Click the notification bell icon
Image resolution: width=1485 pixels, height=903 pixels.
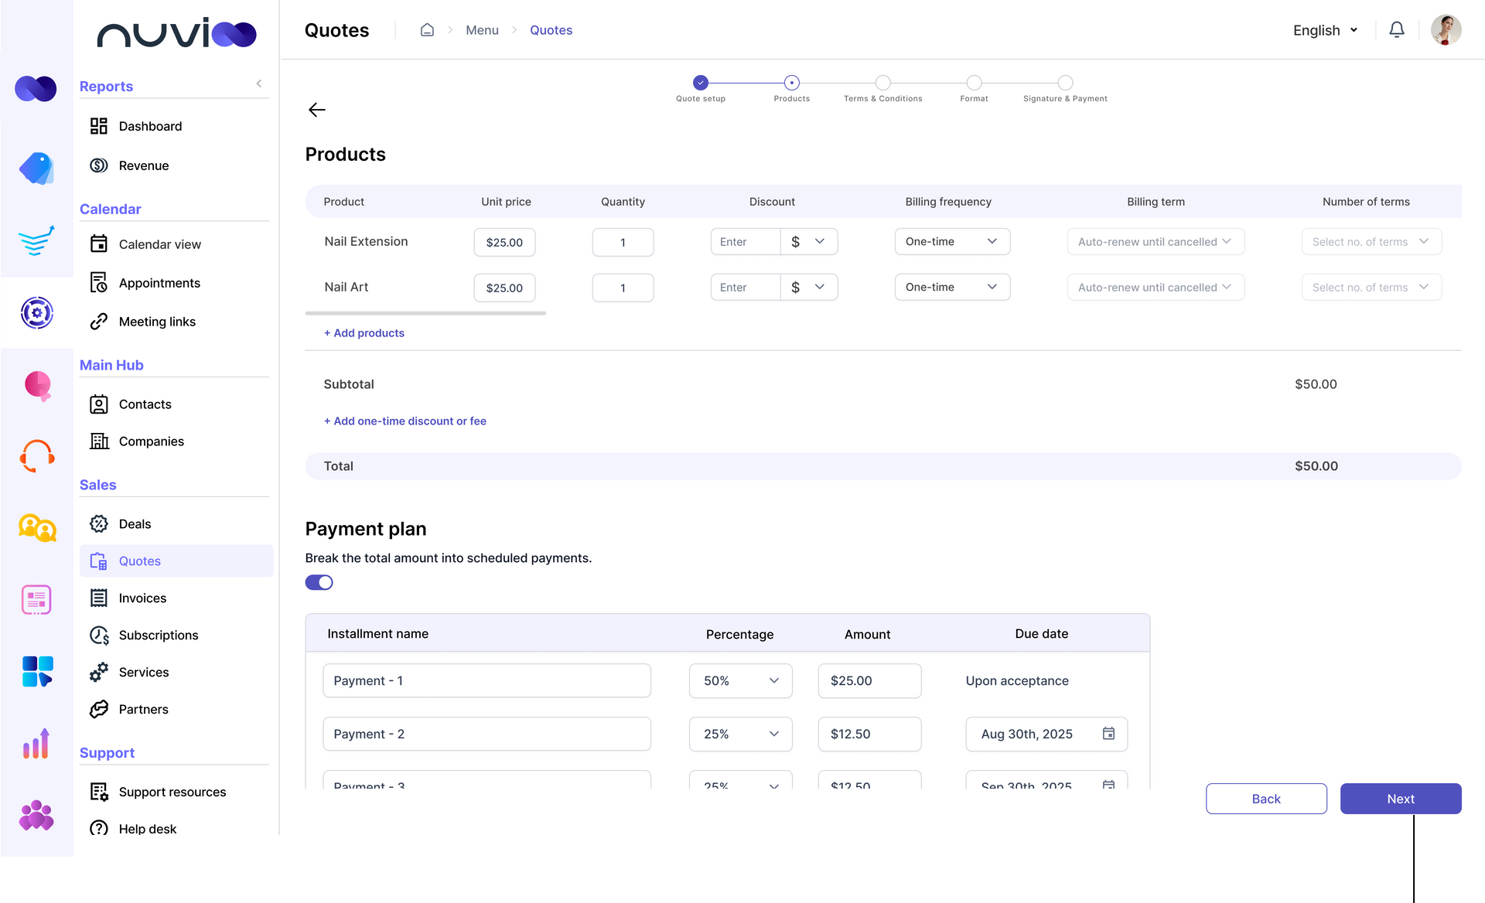pos(1397,29)
